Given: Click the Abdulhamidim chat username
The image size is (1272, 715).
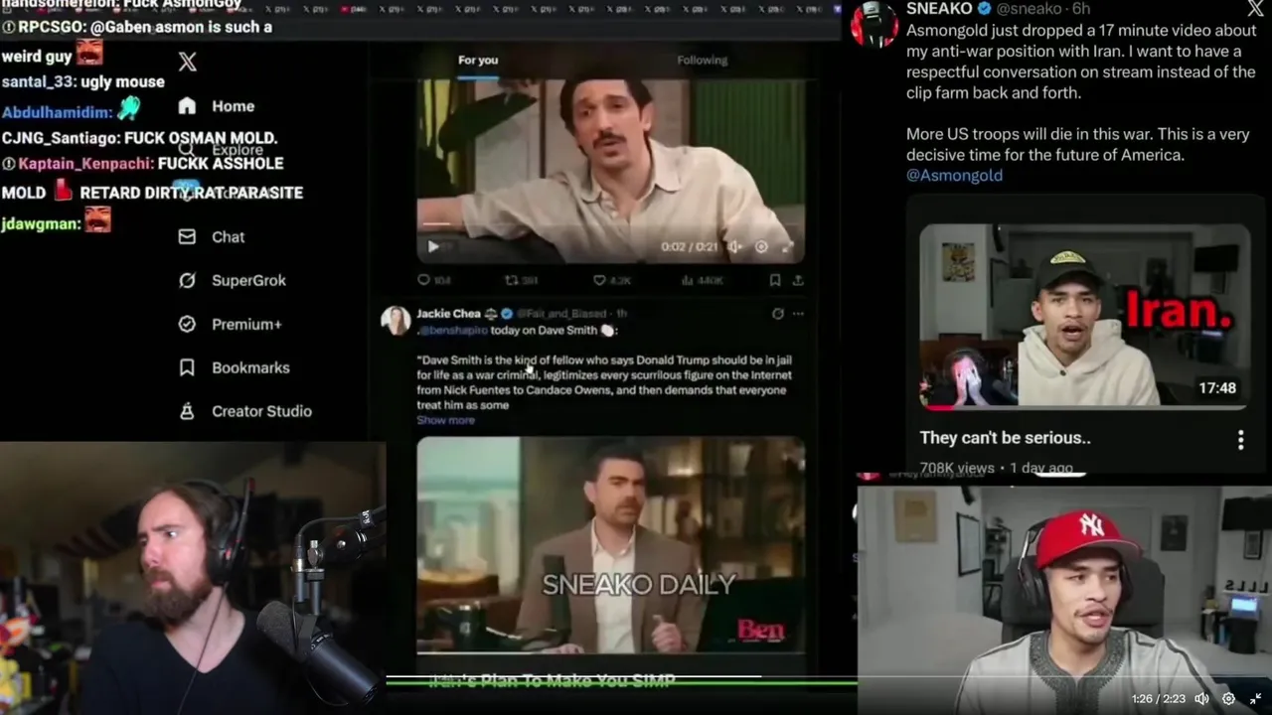Looking at the screenshot, I should pos(58,112).
